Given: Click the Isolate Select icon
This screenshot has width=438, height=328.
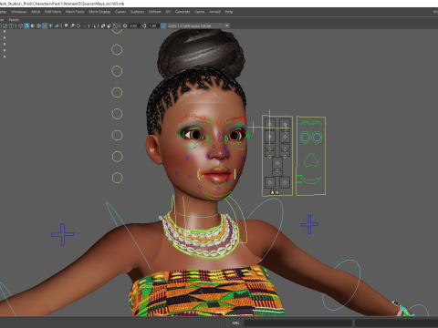Looking at the screenshot, I should (93, 26).
